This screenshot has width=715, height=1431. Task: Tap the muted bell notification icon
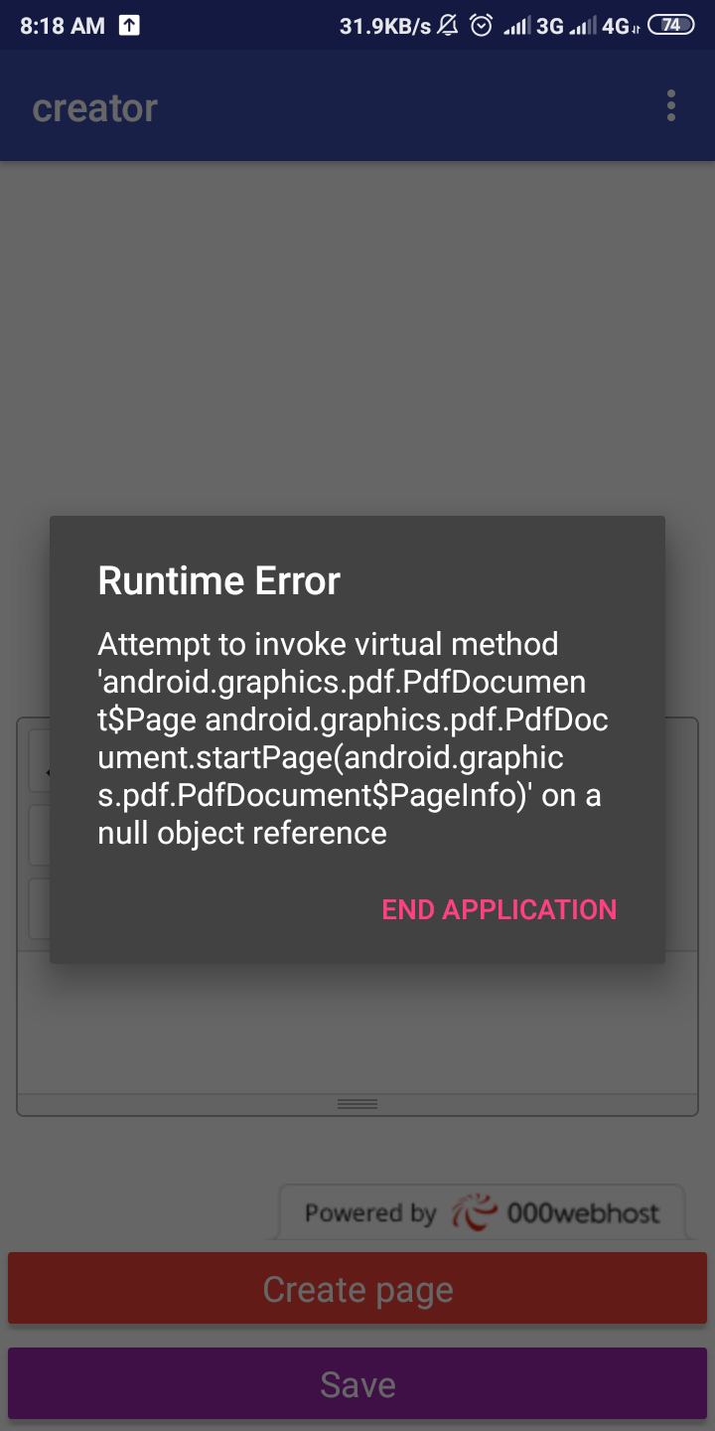448,26
